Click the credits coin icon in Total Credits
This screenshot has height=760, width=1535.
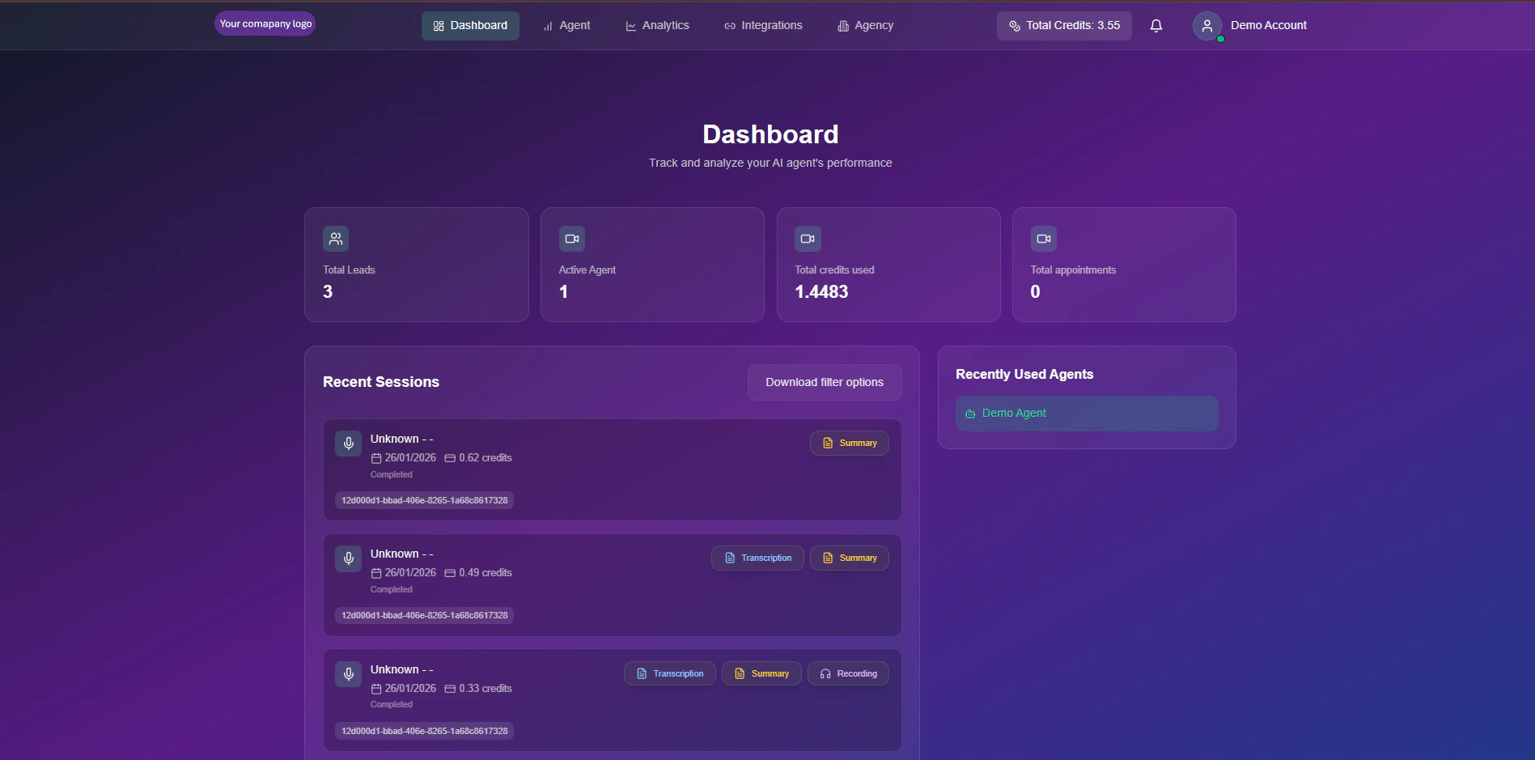1014,25
